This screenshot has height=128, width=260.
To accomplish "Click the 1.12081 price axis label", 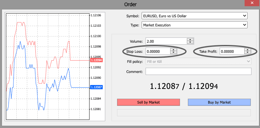I will point(96,109).
